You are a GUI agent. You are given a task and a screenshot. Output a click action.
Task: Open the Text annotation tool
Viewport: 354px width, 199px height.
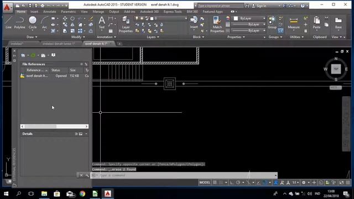click(x=102, y=23)
